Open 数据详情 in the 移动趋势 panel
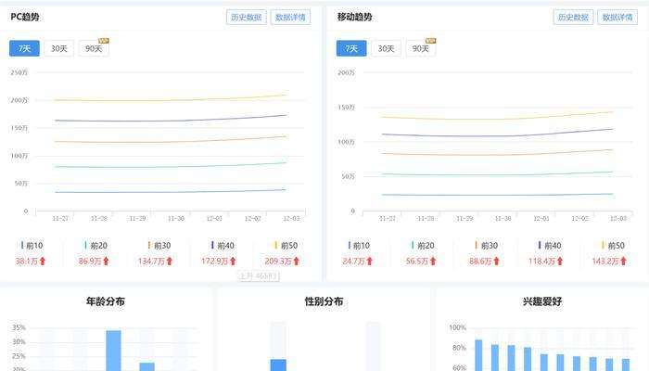The image size is (649, 371). tap(617, 18)
